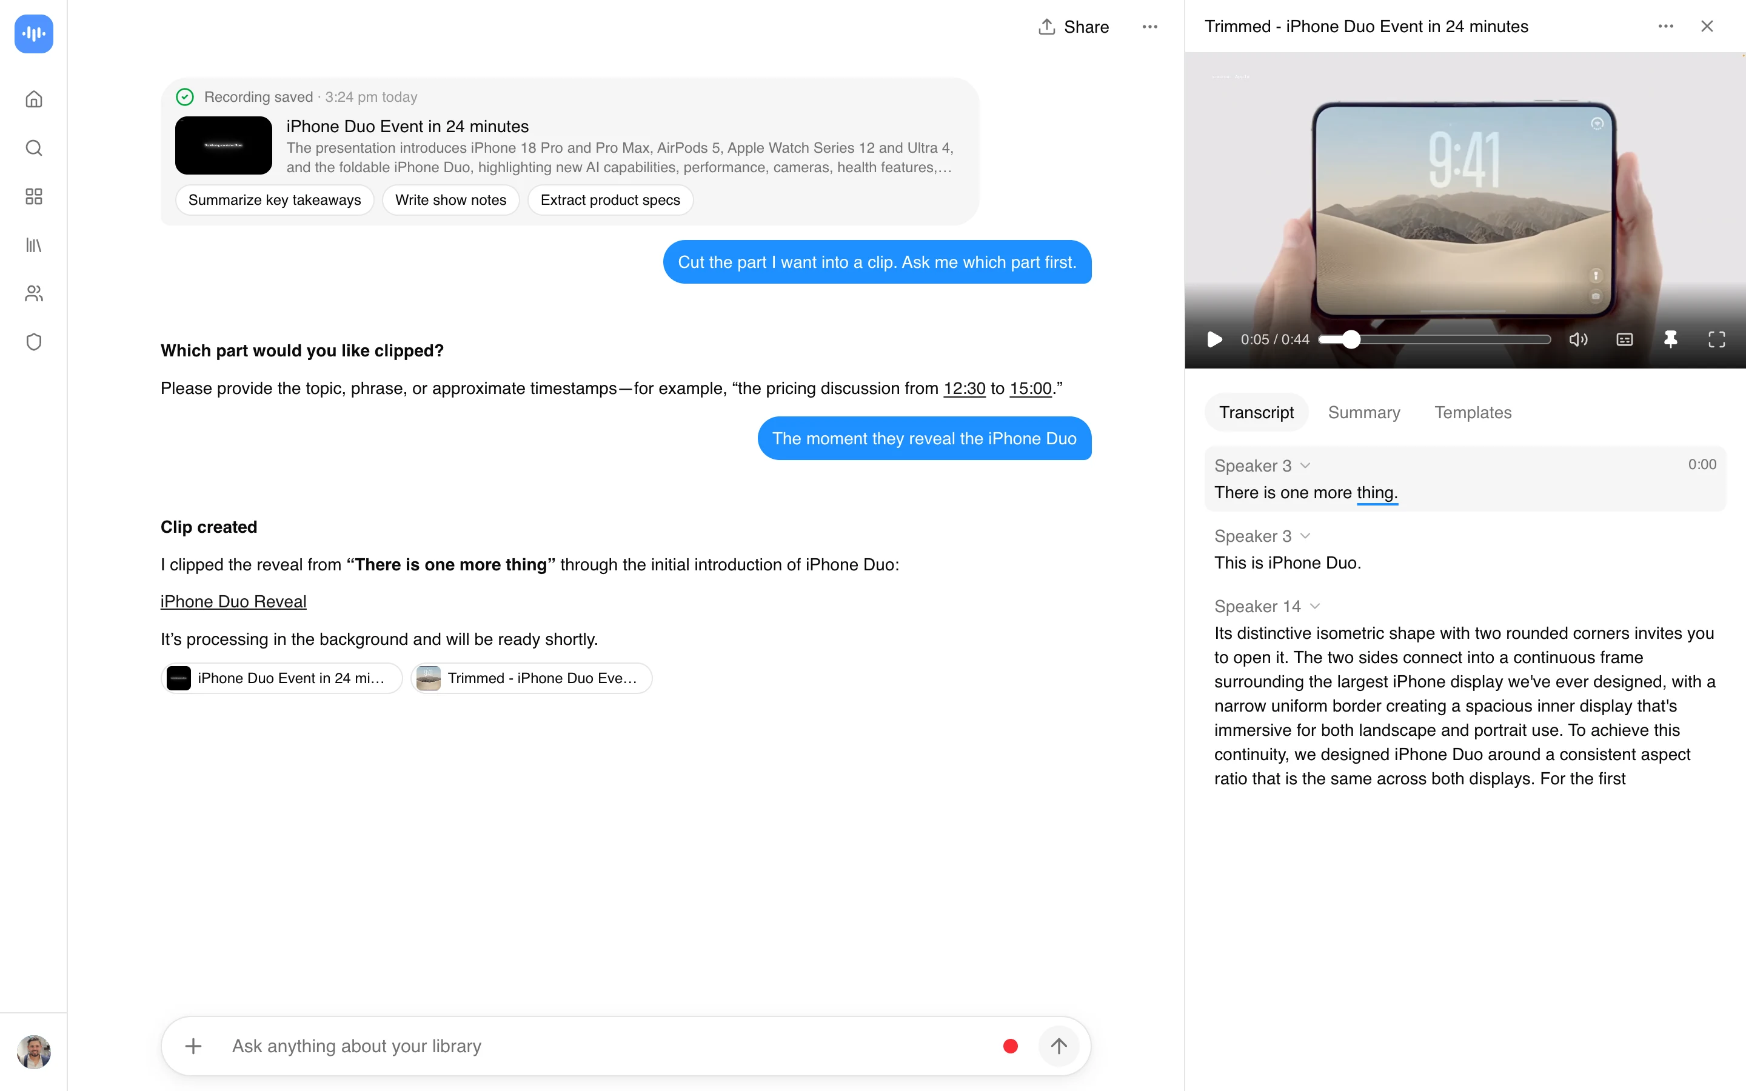Open Home from the sidebar

tap(34, 99)
